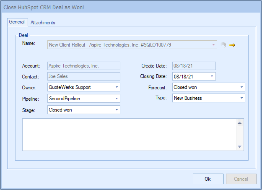Click the Account field
This screenshot has width=262, height=190.
(84, 66)
